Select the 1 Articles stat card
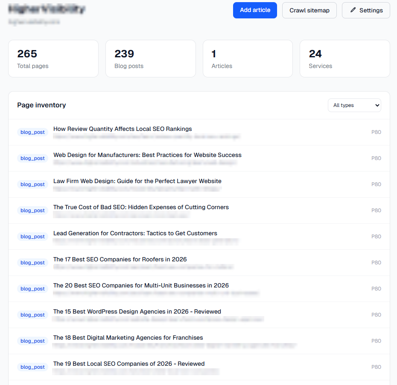The width and height of the screenshot is (397, 385). pos(248,58)
